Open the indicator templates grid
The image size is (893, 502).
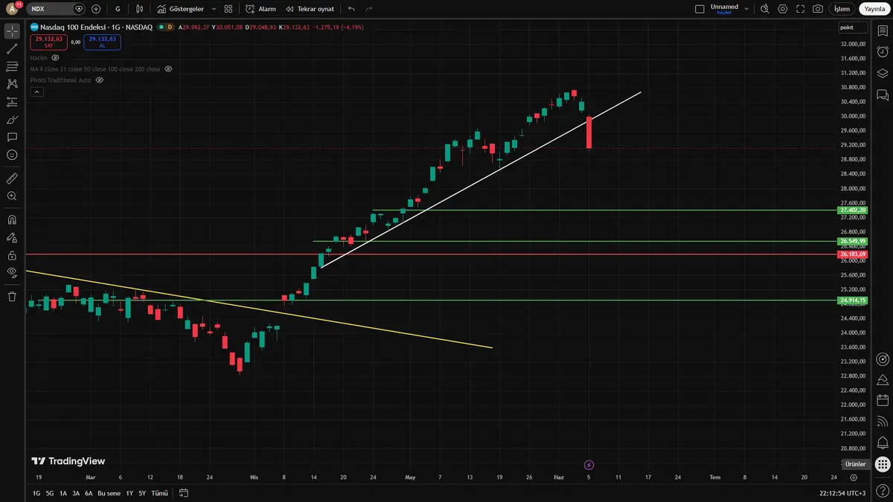pos(228,9)
